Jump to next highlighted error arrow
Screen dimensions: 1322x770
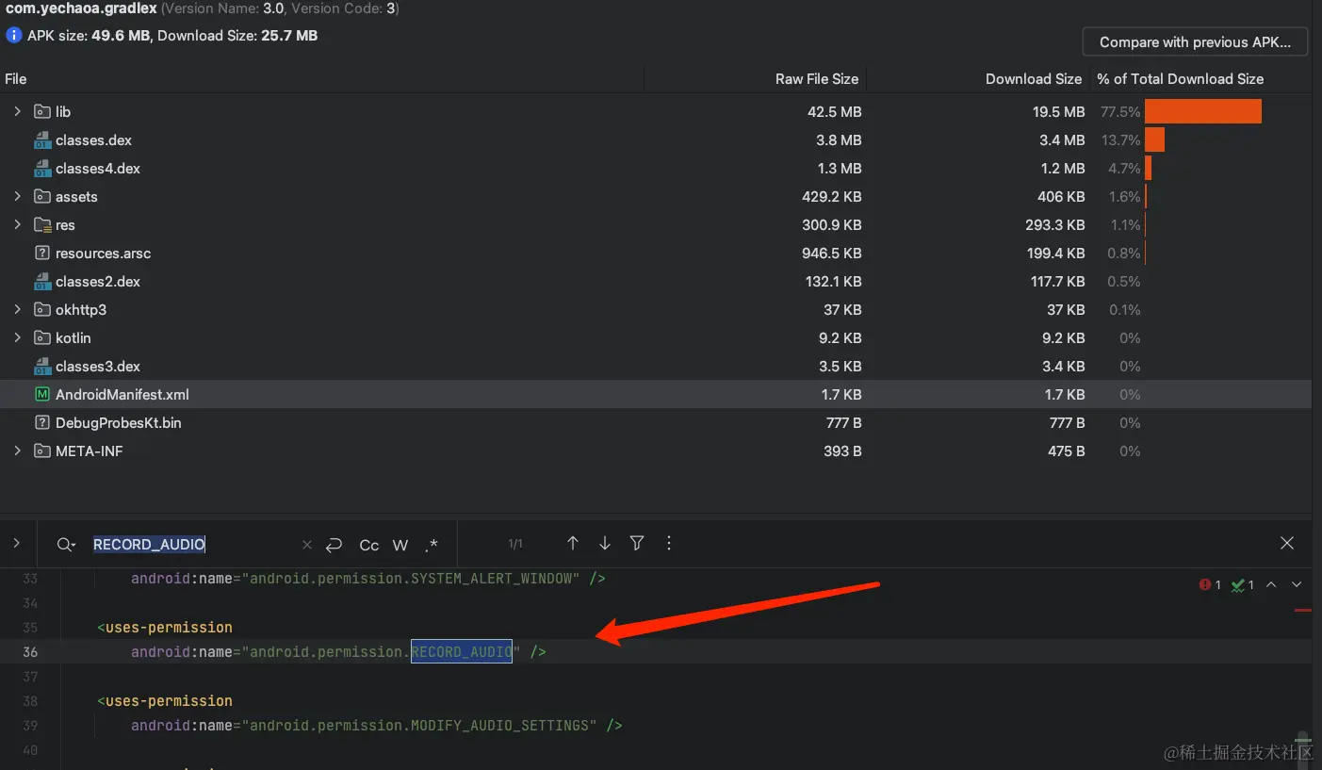(x=1297, y=584)
